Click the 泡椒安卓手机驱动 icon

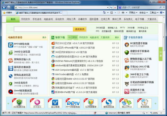point(127,52)
